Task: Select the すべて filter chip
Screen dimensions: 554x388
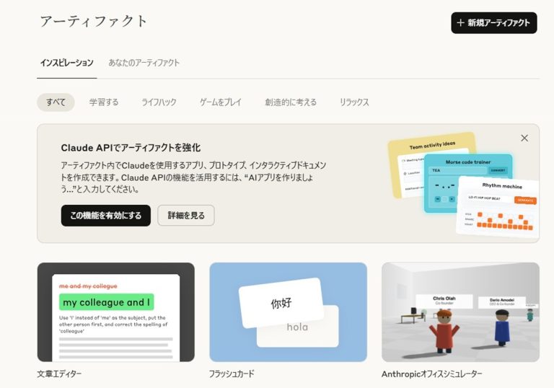Action: click(56, 102)
